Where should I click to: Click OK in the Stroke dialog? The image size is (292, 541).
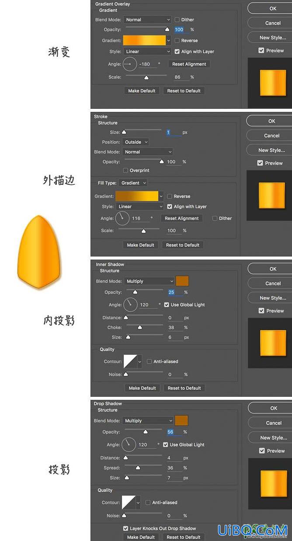tap(272, 121)
